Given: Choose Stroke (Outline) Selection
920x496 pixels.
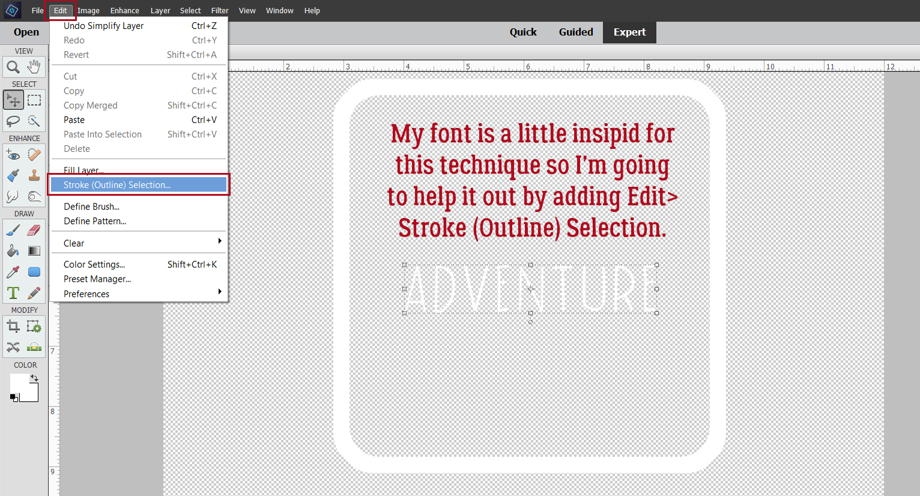Looking at the screenshot, I should pyautogui.click(x=139, y=185).
